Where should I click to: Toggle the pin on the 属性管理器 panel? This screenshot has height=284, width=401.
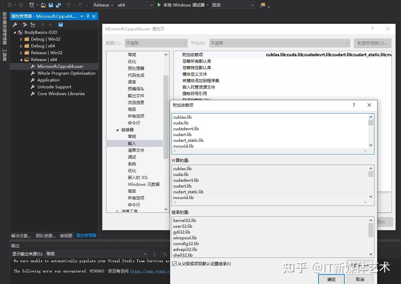[x=88, y=16]
